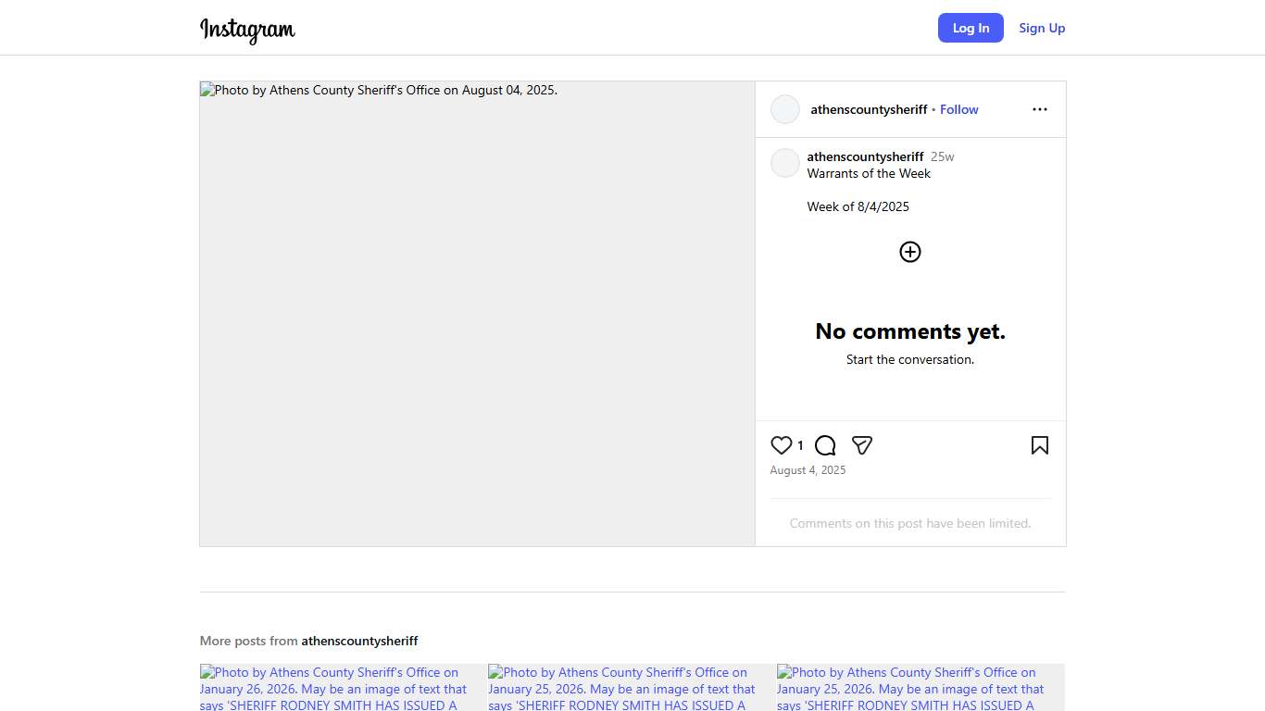Open the Sign Up link
The width and height of the screenshot is (1265, 711).
pyautogui.click(x=1042, y=28)
